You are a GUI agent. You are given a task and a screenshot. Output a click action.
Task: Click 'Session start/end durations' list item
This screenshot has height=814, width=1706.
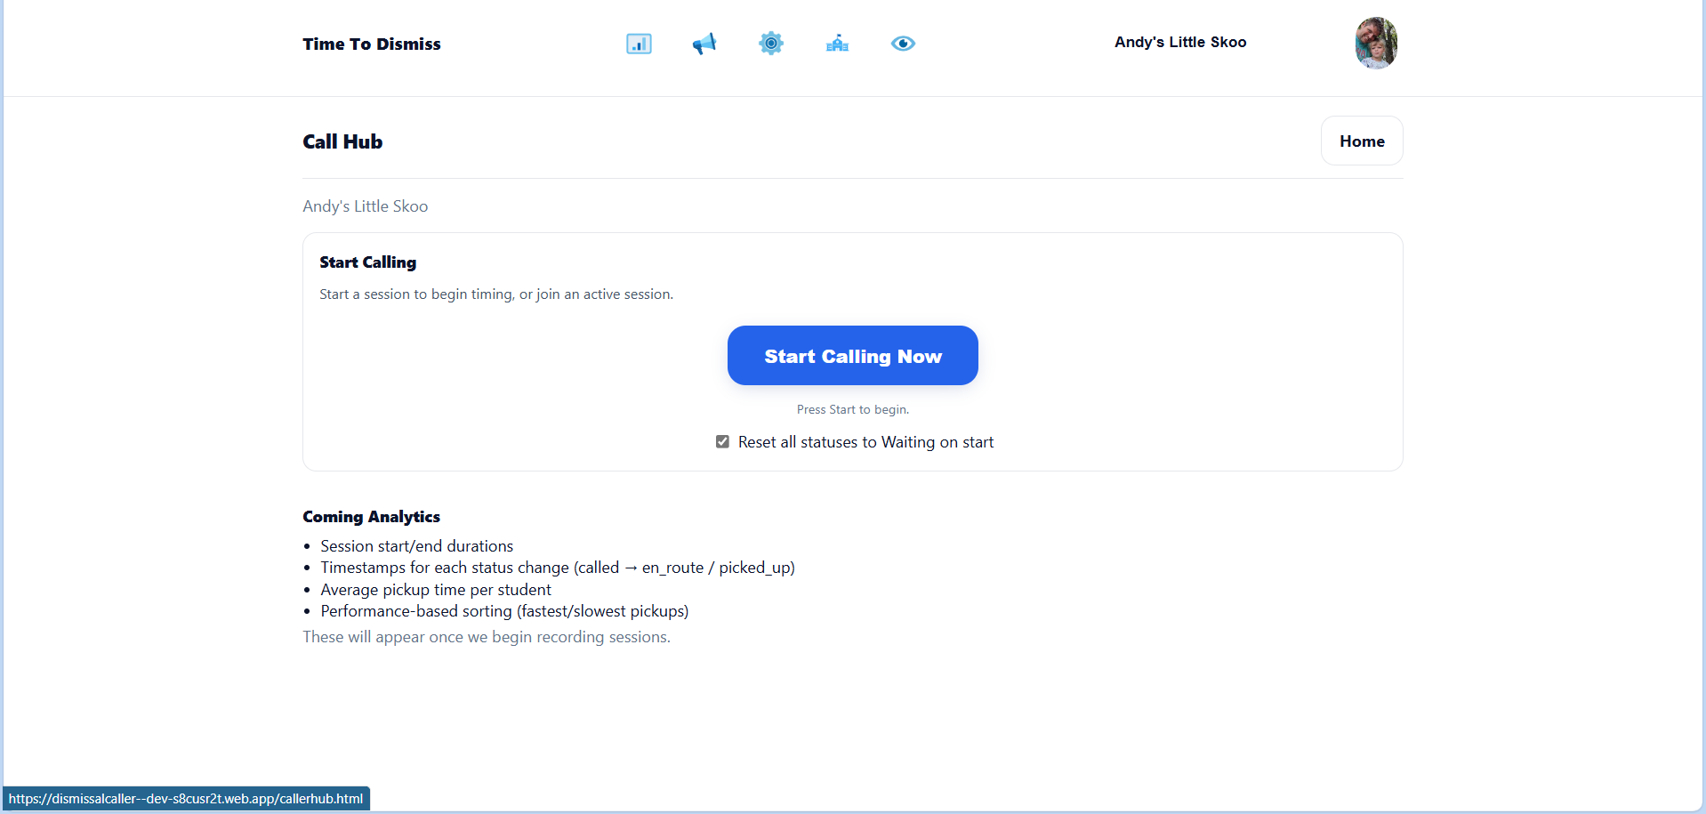coord(416,546)
